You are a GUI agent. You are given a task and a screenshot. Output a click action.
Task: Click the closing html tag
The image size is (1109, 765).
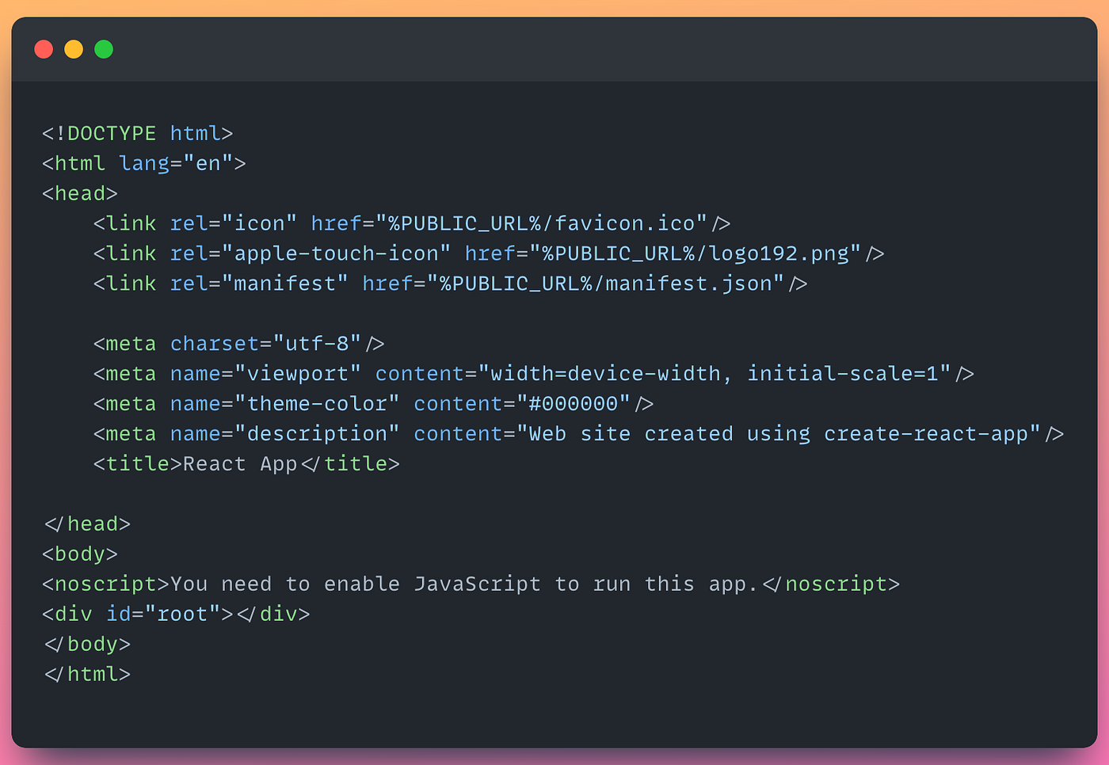[86, 675]
